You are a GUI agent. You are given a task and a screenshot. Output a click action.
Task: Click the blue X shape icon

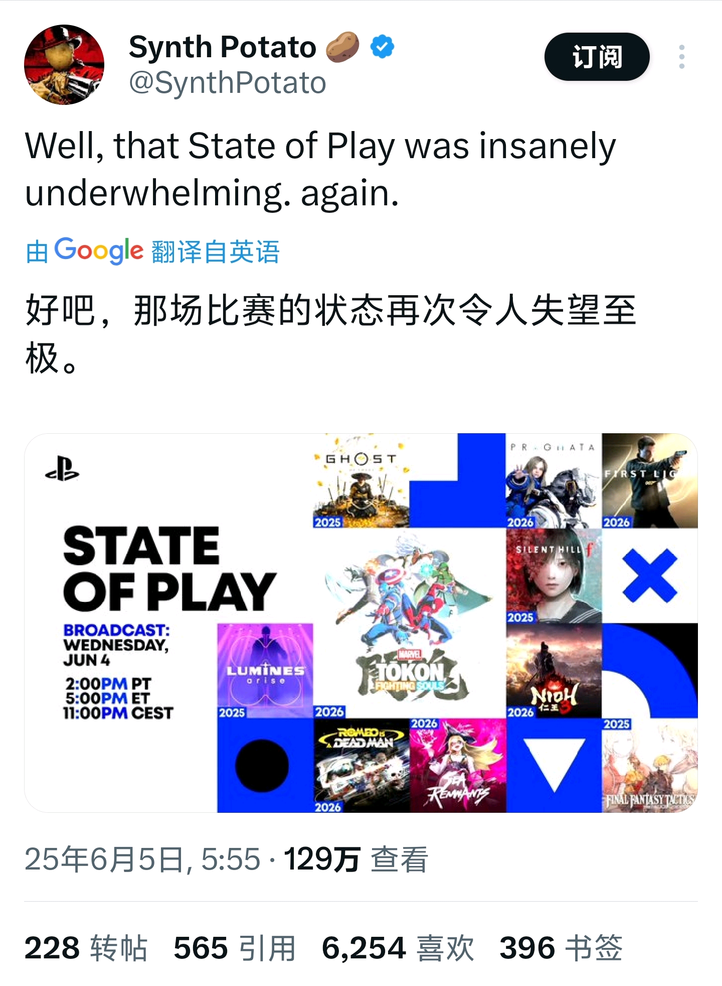650,576
